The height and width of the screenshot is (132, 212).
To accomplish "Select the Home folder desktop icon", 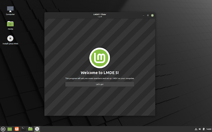I will point(10,25).
